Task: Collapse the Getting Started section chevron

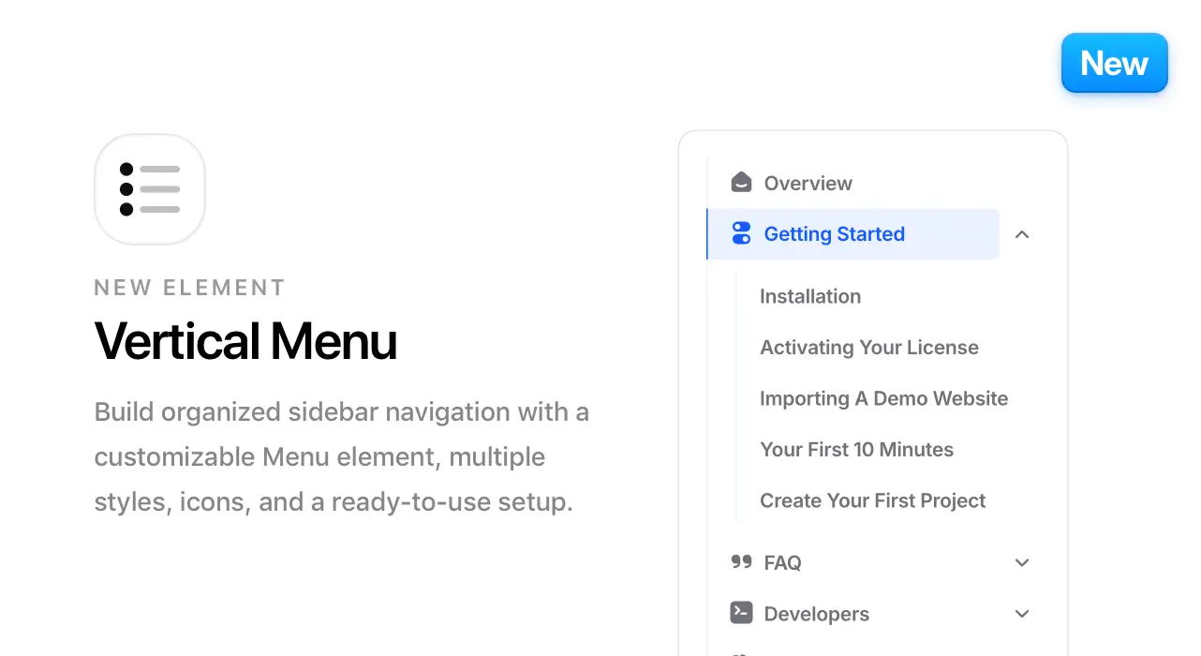Action: [x=1022, y=234]
